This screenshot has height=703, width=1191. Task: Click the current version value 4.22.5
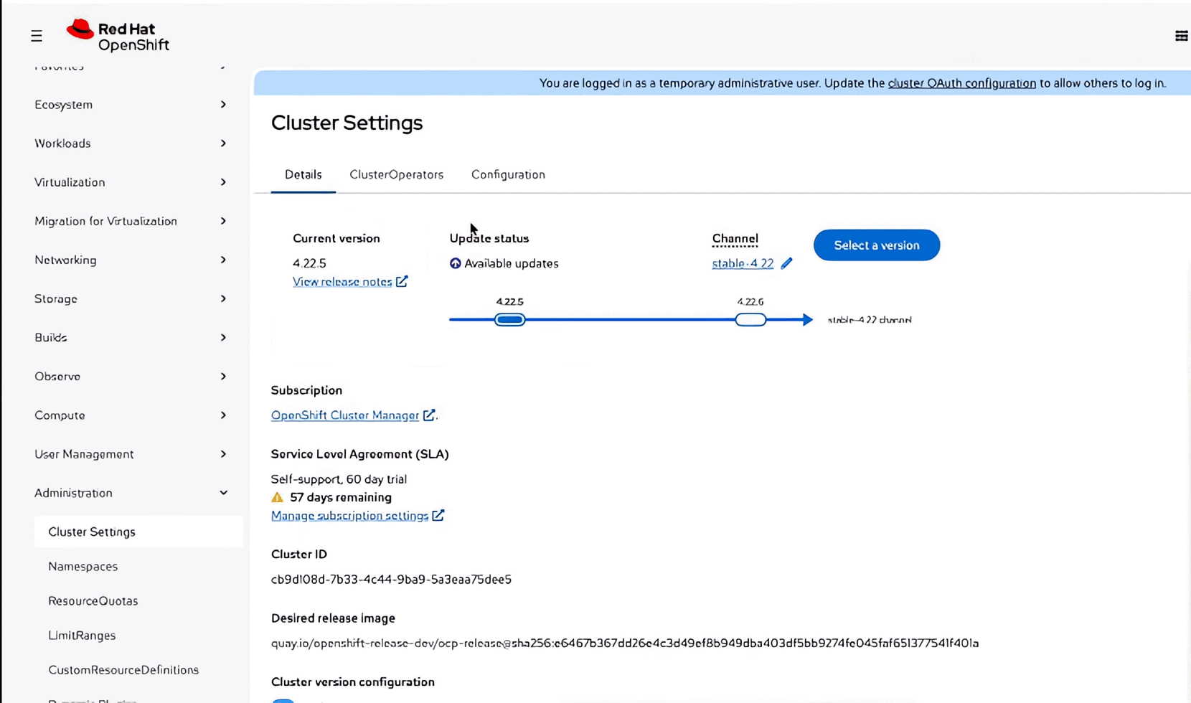(x=309, y=263)
